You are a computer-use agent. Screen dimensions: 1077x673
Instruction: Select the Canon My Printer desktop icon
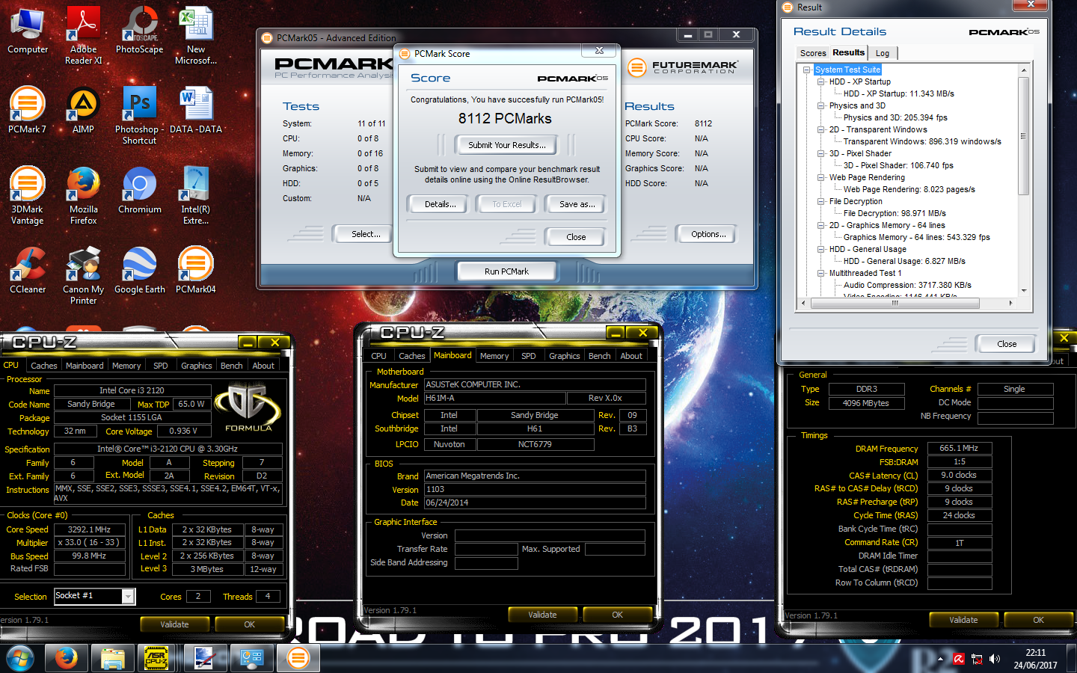84,275
